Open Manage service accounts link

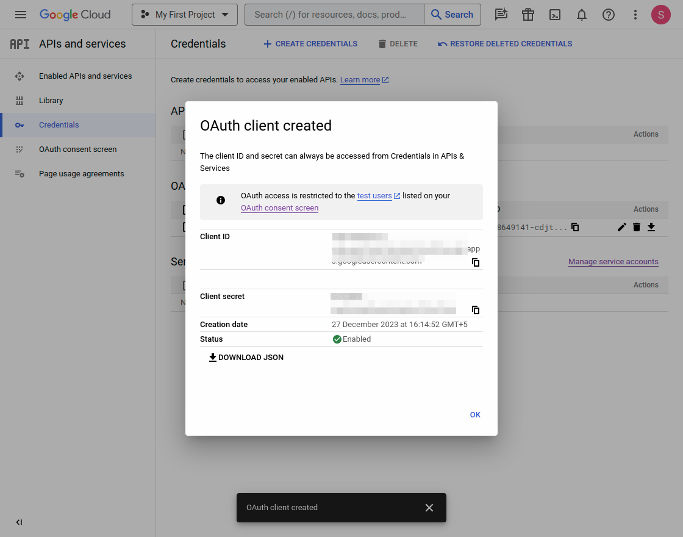[x=613, y=262]
